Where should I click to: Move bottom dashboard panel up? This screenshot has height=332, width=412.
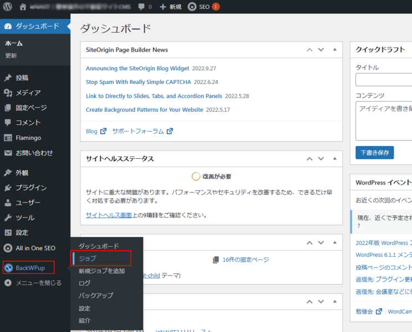(x=309, y=302)
